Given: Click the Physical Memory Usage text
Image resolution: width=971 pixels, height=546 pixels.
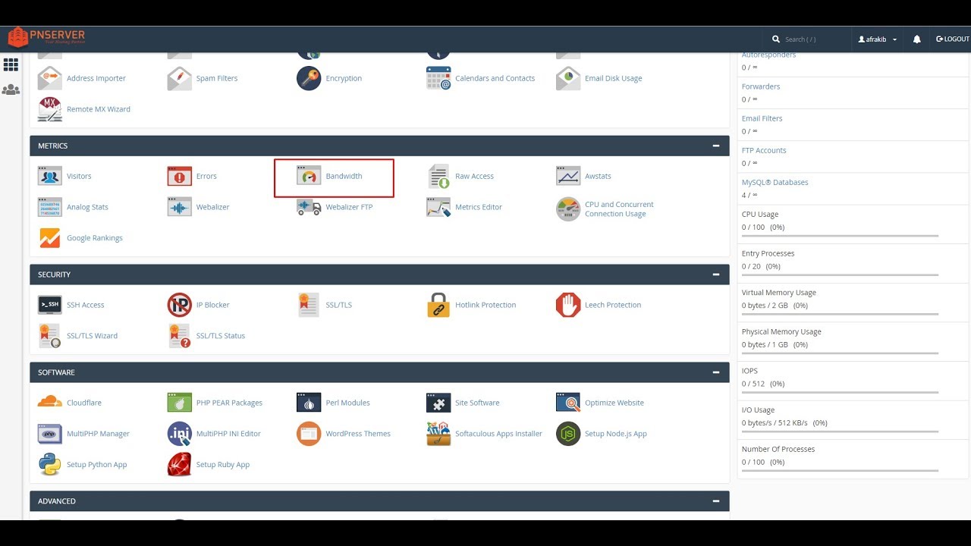Looking at the screenshot, I should coord(781,331).
